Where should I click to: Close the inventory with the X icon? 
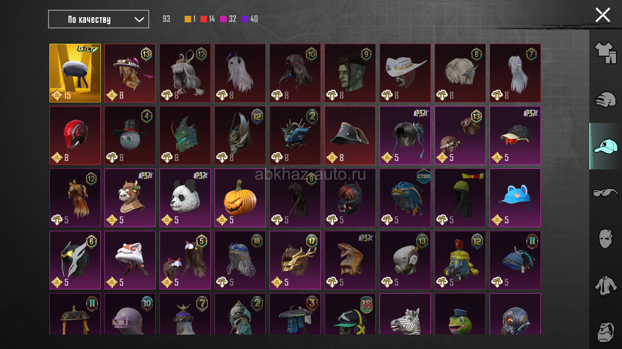602,15
